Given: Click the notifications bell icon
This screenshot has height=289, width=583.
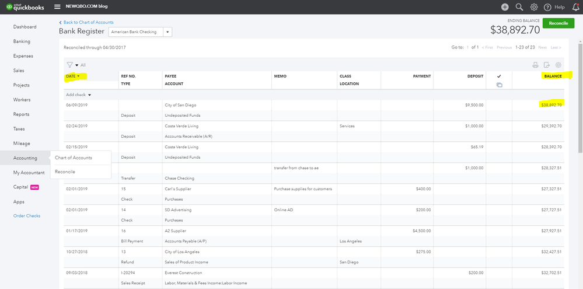Looking at the screenshot, I should (575, 7).
